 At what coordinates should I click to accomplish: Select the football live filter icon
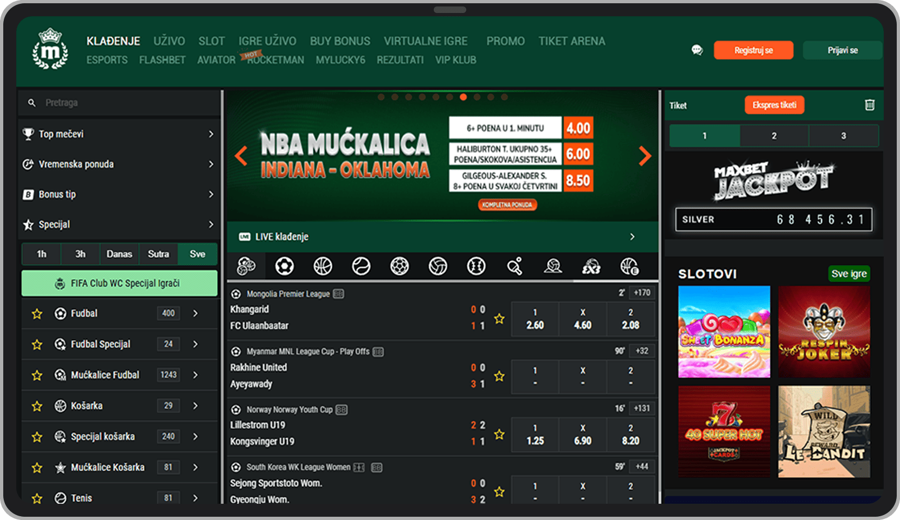pos(285,266)
